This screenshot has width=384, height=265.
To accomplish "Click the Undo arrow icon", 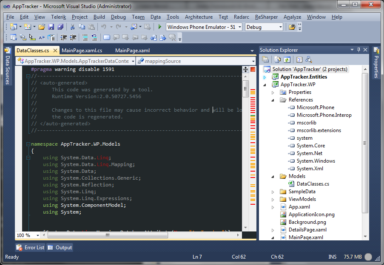I will tap(104, 27).
